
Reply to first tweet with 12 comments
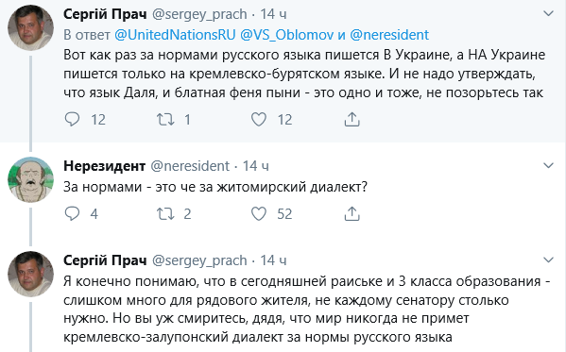coord(72,119)
